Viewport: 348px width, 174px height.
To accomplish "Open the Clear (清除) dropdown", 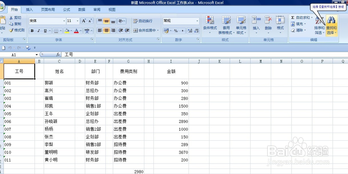I will pyautogui.click(x=299, y=30).
